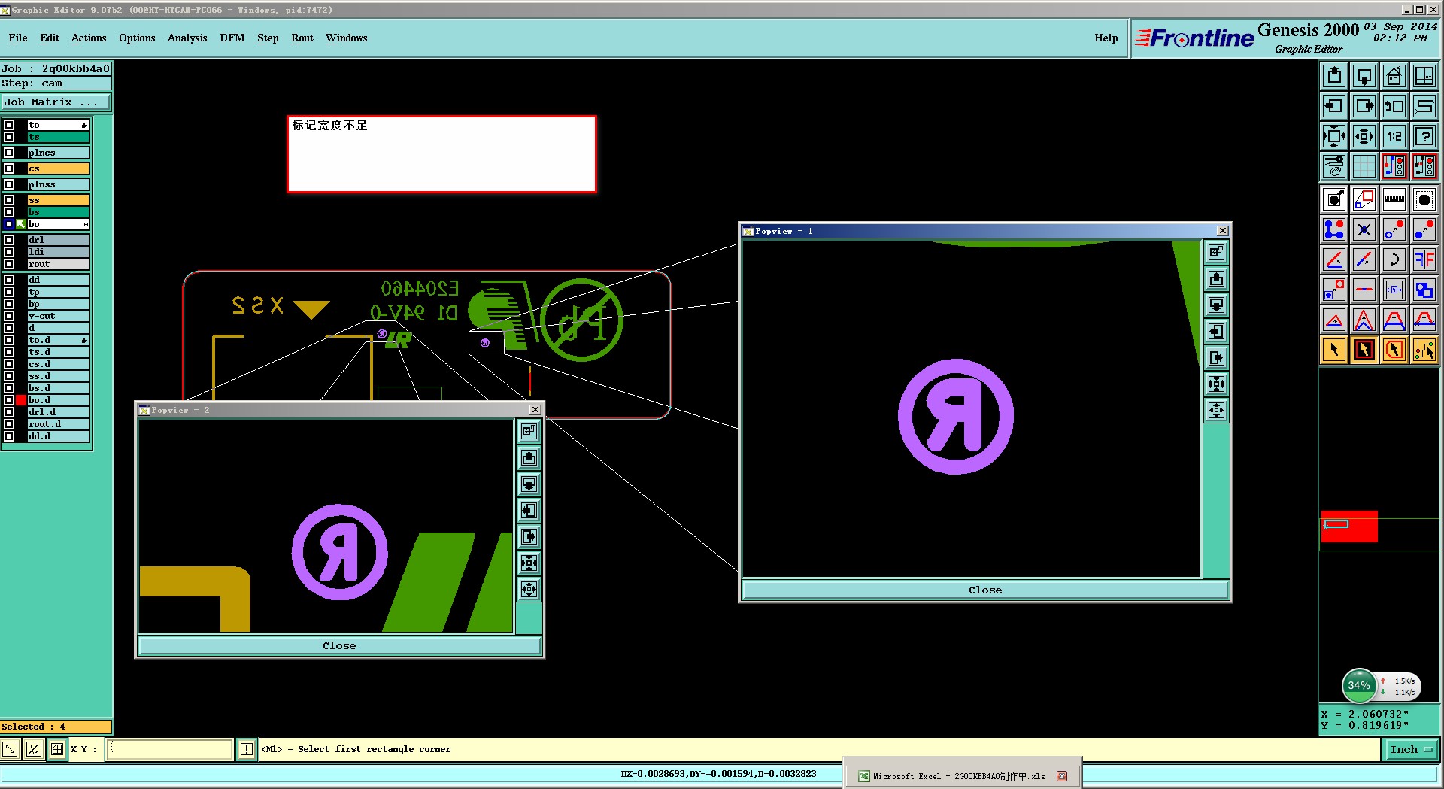This screenshot has width=1444, height=789.
Task: Select the 'to.d' layer name
Action: [58, 340]
